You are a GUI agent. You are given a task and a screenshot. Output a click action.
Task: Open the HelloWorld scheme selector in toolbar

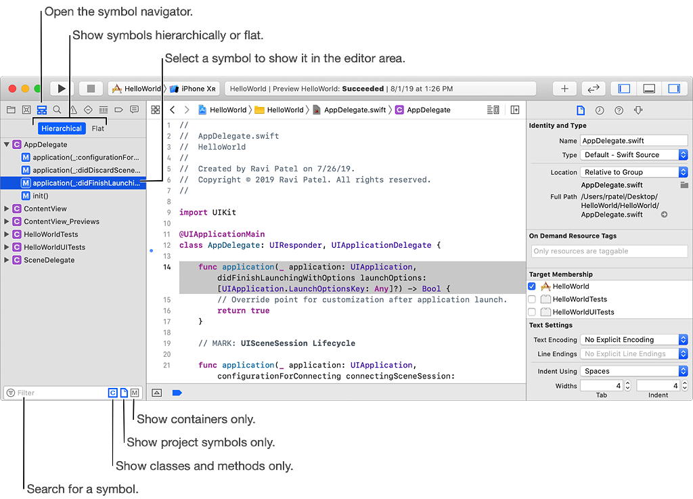click(136, 89)
